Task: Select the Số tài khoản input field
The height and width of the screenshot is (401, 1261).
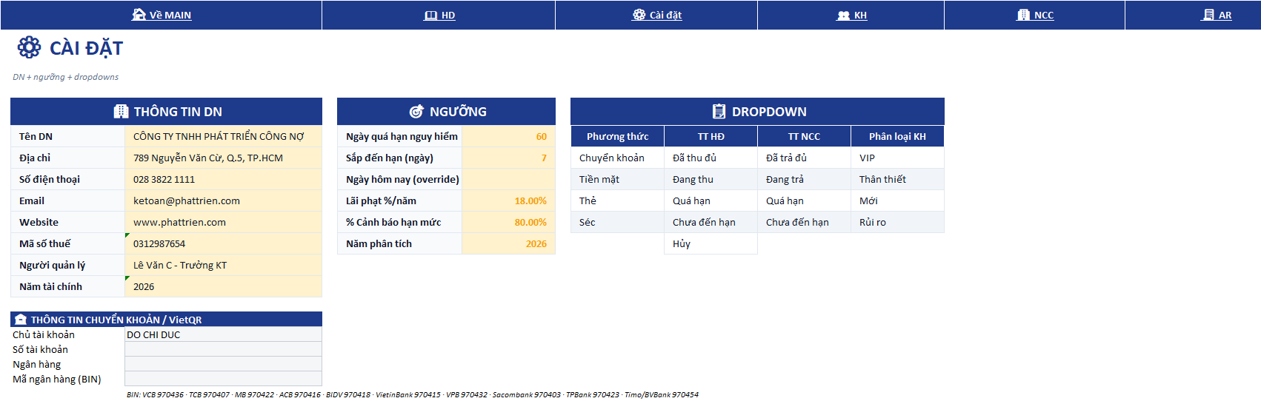Action: 223,349
